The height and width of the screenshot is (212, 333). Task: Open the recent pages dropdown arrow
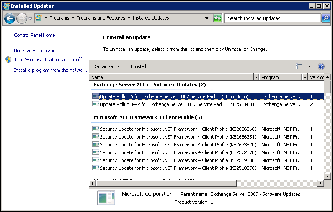click(30, 19)
